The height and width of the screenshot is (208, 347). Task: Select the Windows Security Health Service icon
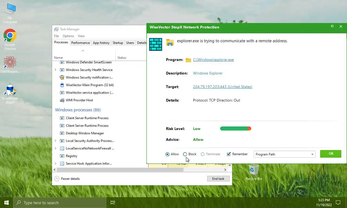pyautogui.click(x=62, y=70)
